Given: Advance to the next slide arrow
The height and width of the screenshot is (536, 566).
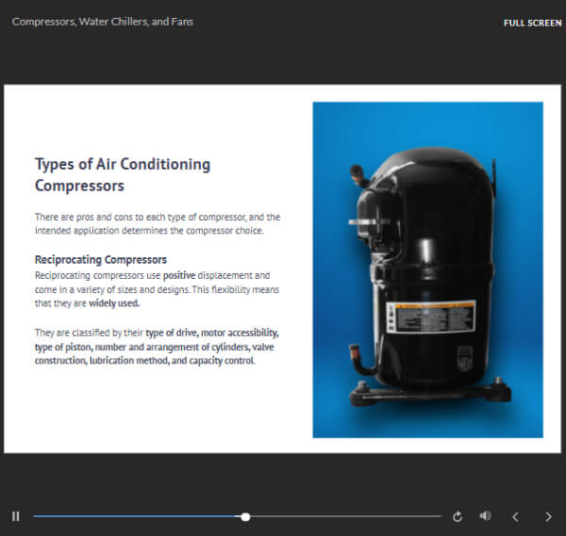Looking at the screenshot, I should (x=548, y=516).
